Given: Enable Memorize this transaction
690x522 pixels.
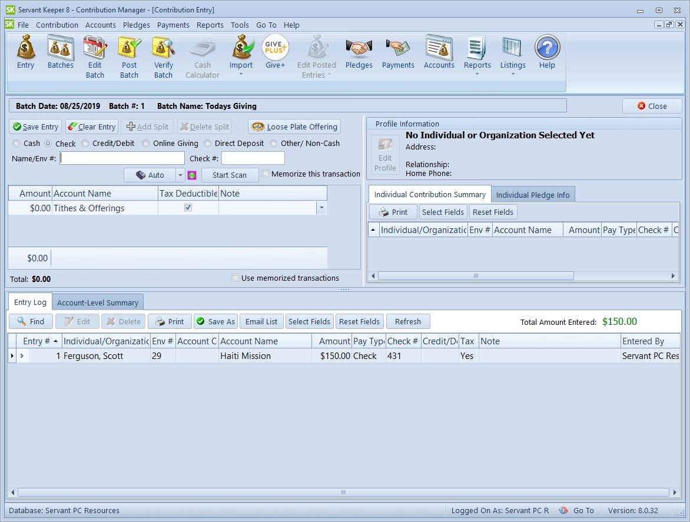Looking at the screenshot, I should pyautogui.click(x=266, y=174).
